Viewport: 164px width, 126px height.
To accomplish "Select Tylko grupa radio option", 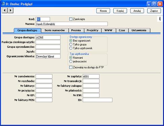I will [71, 44].
